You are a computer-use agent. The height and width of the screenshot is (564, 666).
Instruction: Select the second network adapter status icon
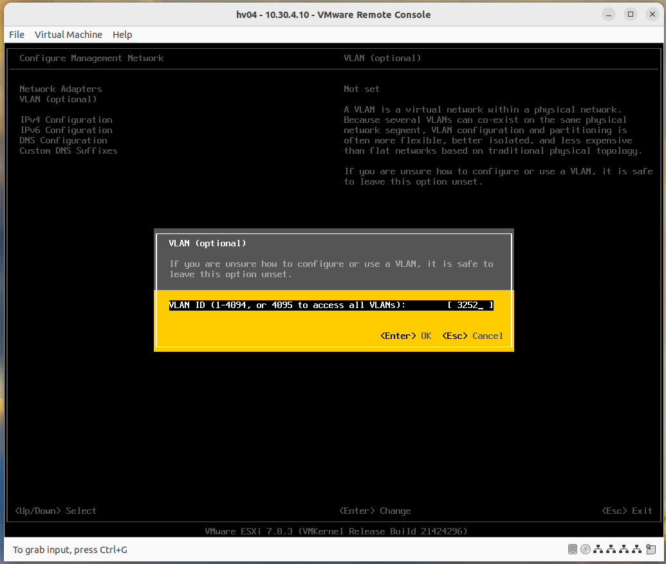click(x=611, y=549)
